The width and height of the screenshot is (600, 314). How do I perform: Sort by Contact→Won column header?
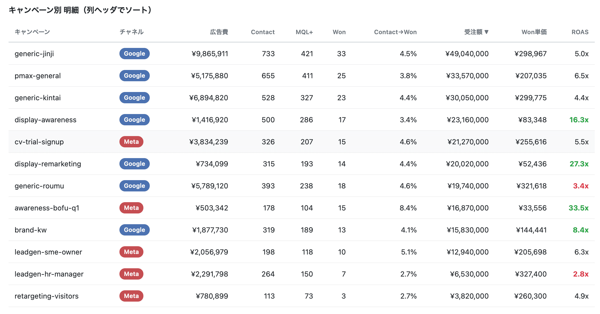[x=395, y=32]
